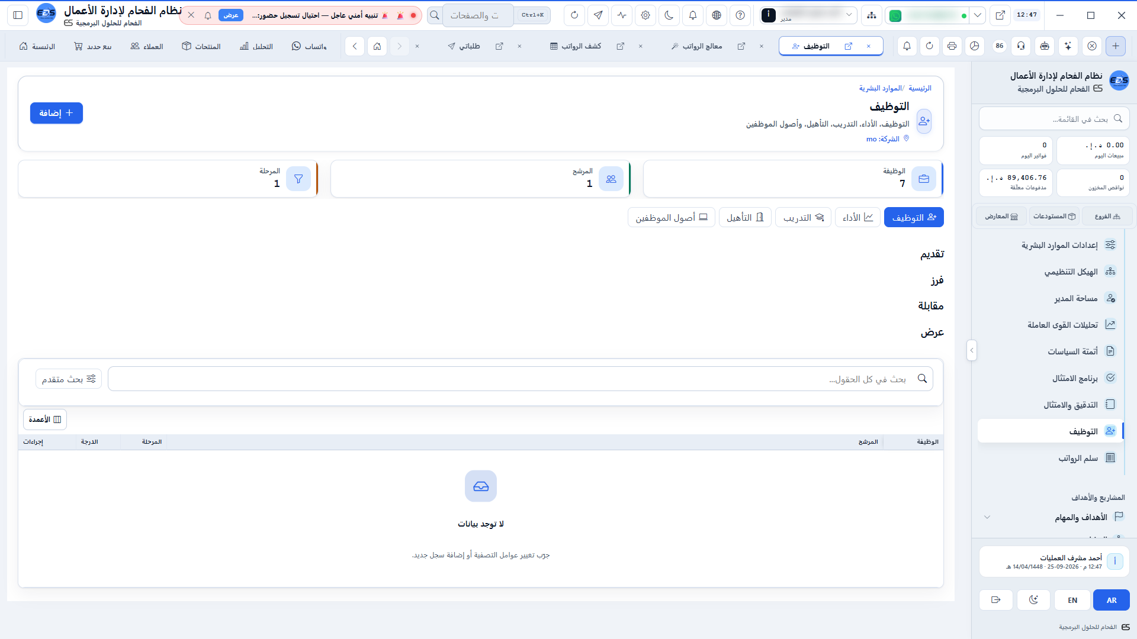Switch language to EN
Viewport: 1137px width, 639px height.
point(1072,600)
